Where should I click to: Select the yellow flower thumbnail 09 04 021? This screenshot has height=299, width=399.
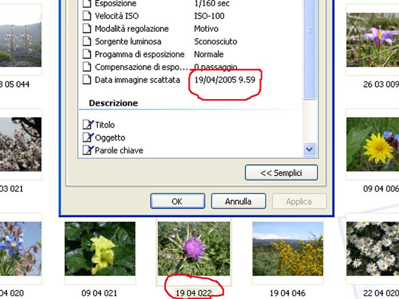point(100,249)
